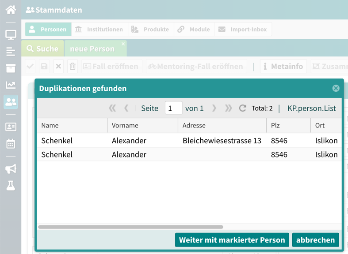Click the Seite page number field
The image size is (348, 254).
(x=173, y=108)
